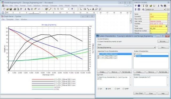Click the pump characteristics Comment text box
The height and width of the screenshot is (99, 171).
(114, 81)
